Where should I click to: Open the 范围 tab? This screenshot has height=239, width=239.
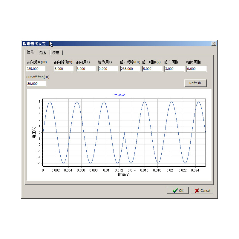[43, 53]
